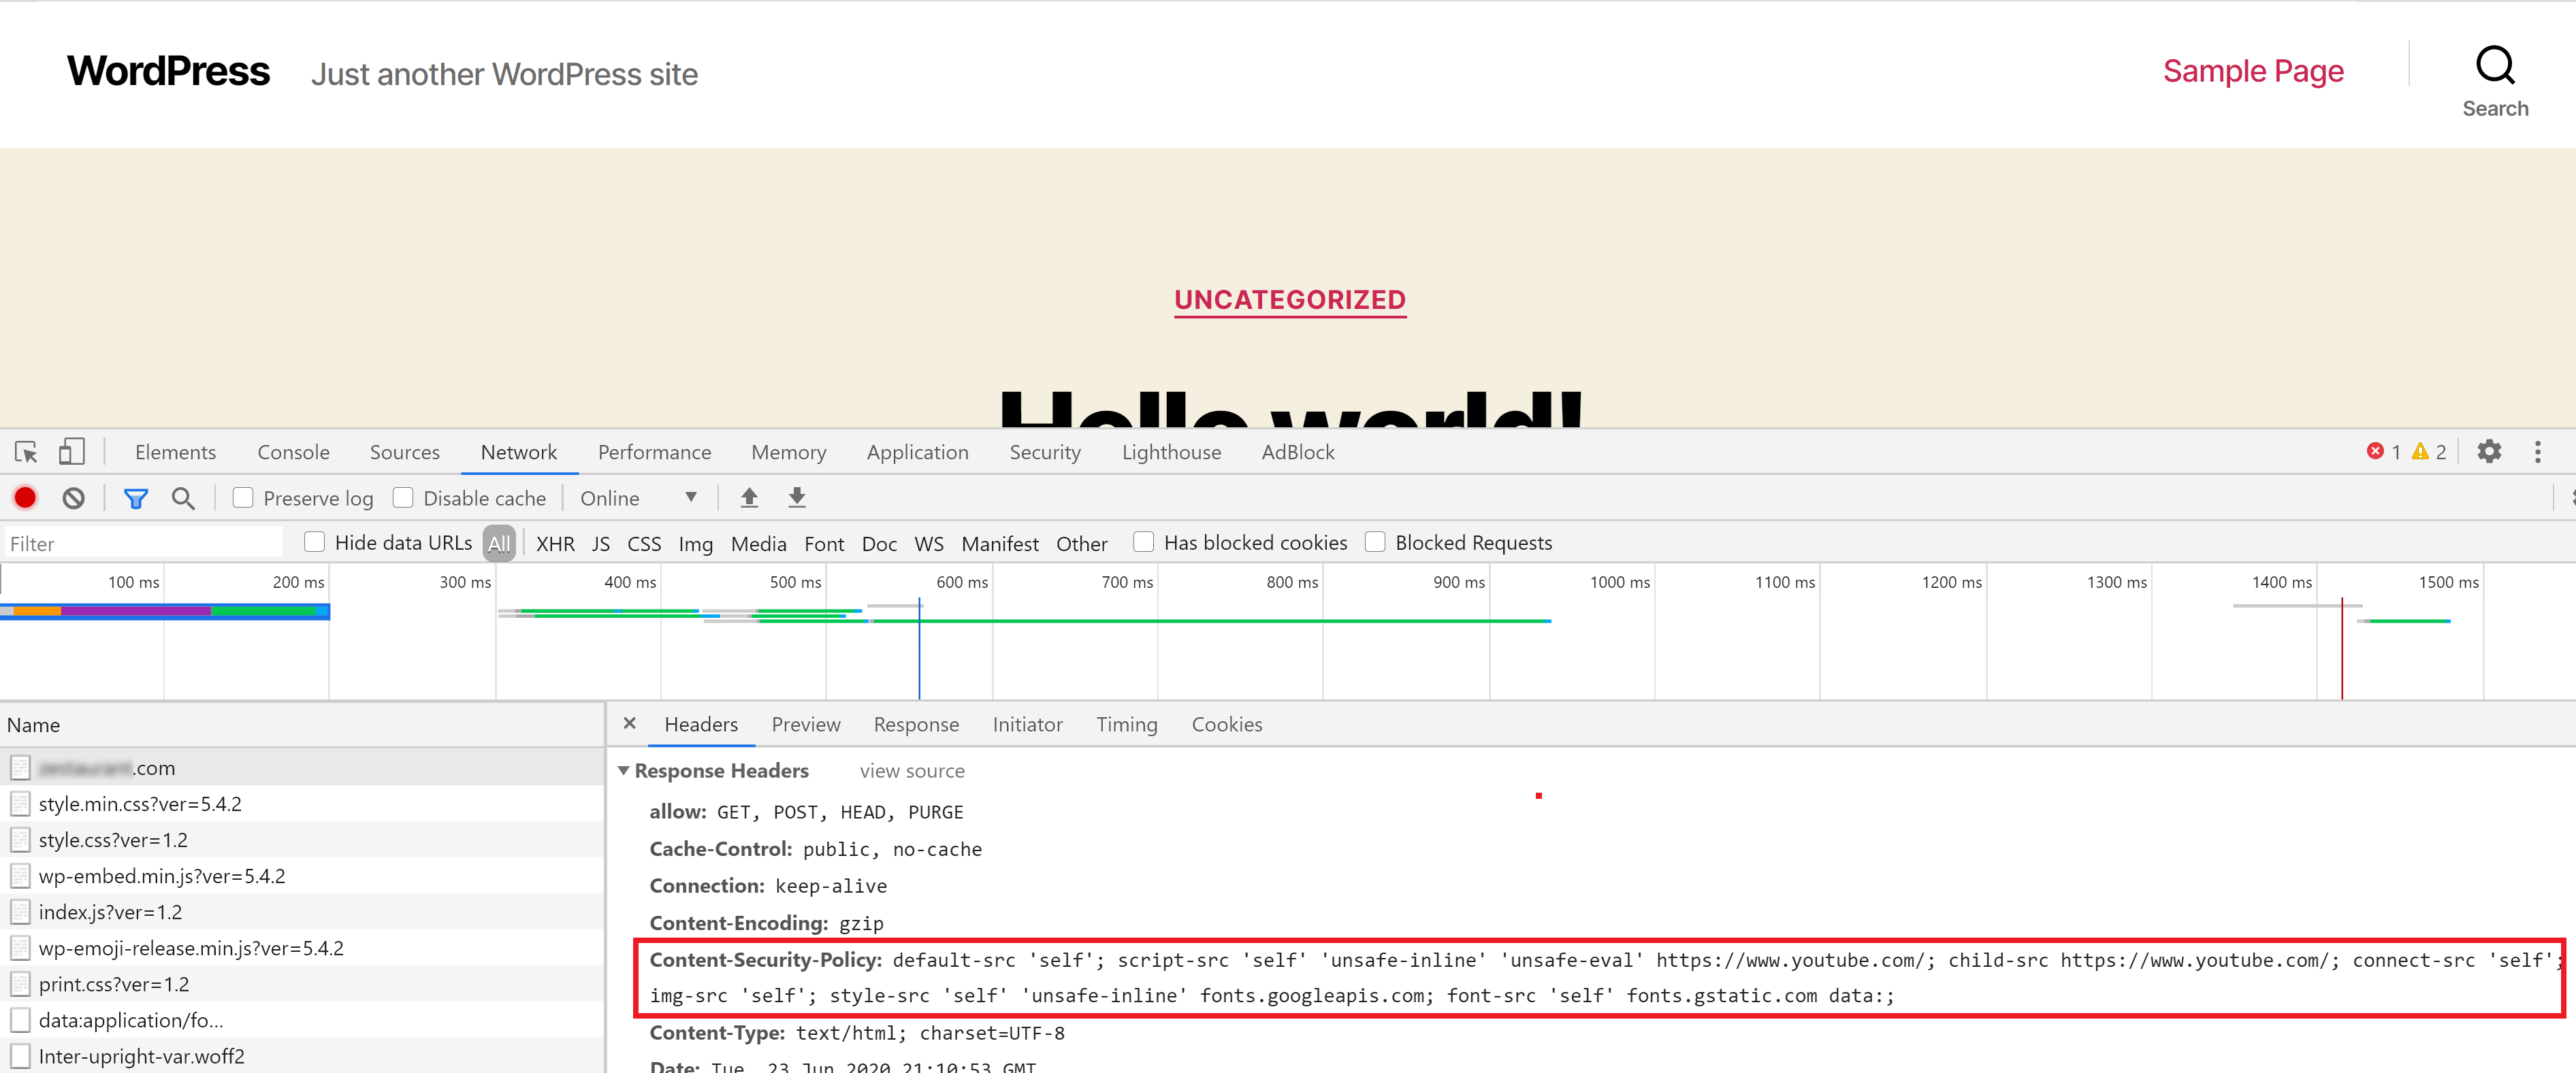Clear the network log
The width and height of the screenshot is (2576, 1073).
pyautogui.click(x=73, y=499)
